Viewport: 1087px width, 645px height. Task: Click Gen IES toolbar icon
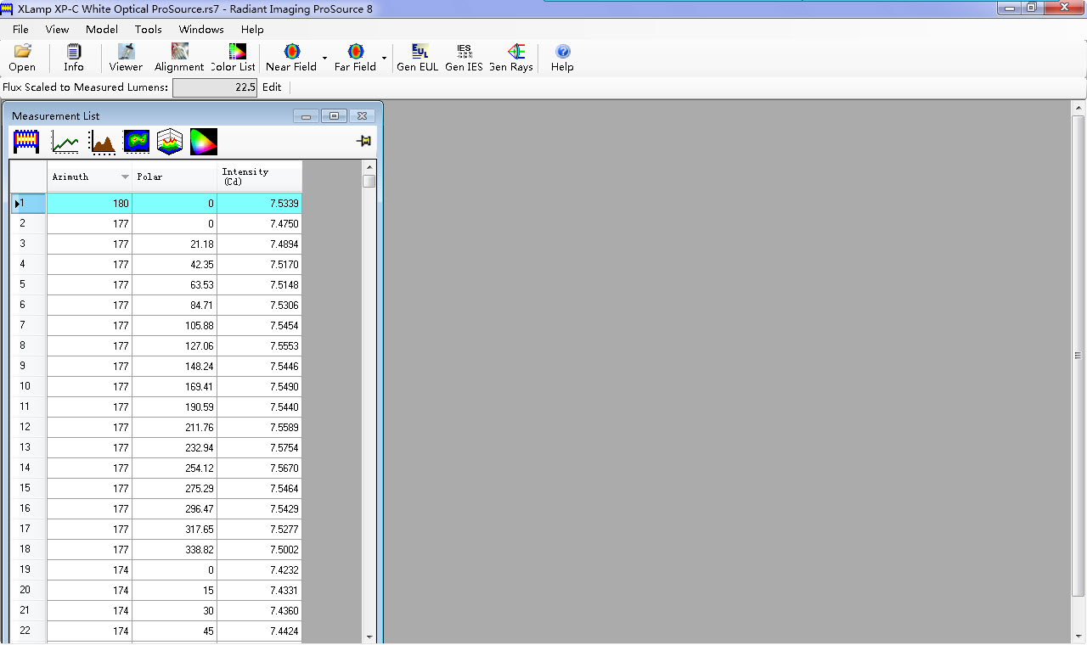coord(464,58)
